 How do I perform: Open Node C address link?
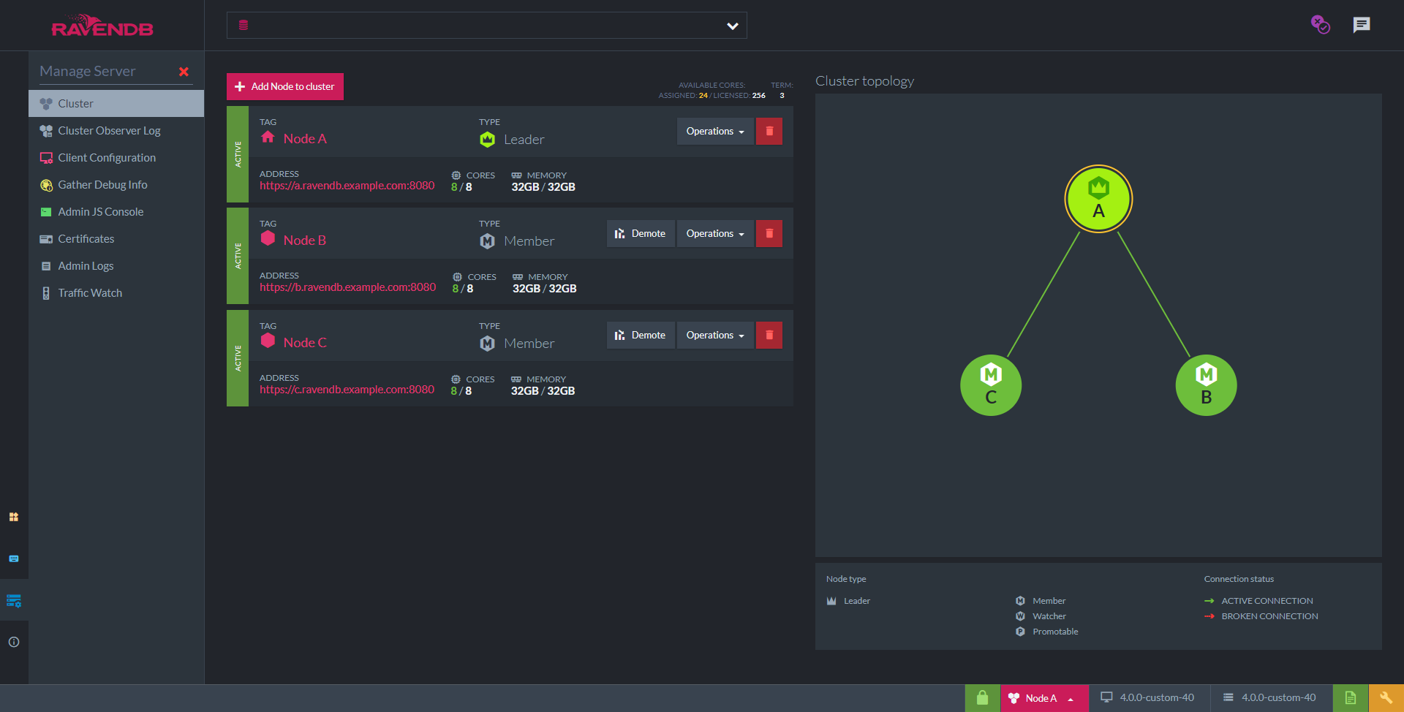(x=347, y=390)
